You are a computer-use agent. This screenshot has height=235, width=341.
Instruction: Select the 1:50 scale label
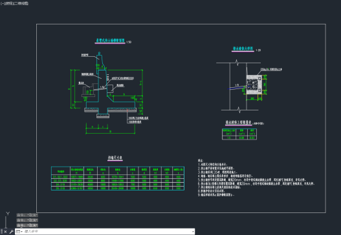coord(129,42)
